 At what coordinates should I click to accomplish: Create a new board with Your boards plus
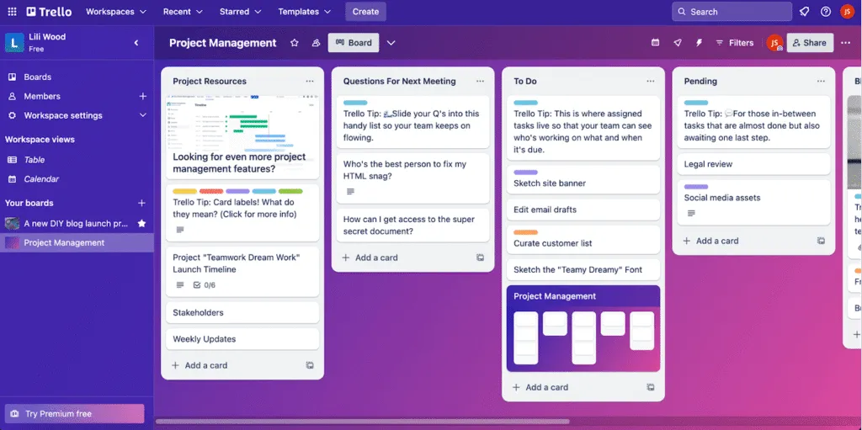141,203
